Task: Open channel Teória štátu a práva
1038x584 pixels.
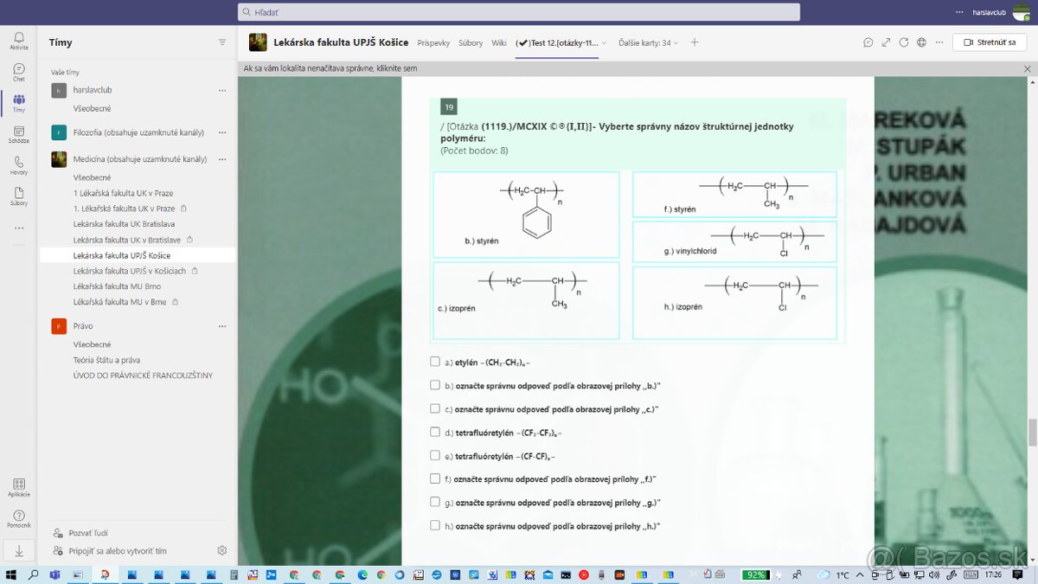Action: point(106,360)
